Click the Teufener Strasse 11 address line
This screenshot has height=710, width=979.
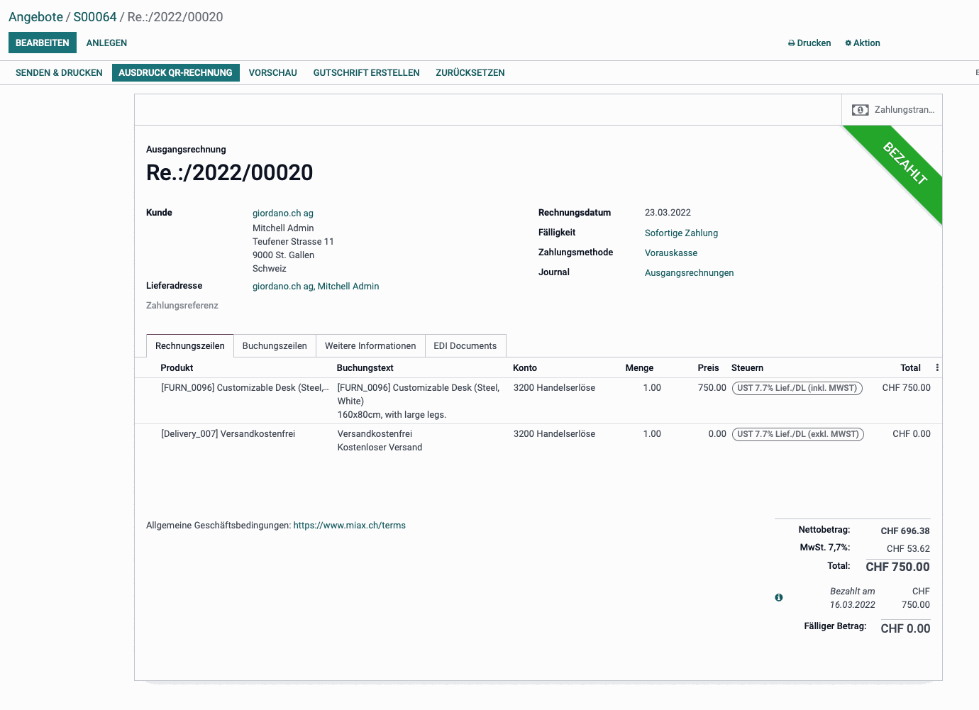293,241
